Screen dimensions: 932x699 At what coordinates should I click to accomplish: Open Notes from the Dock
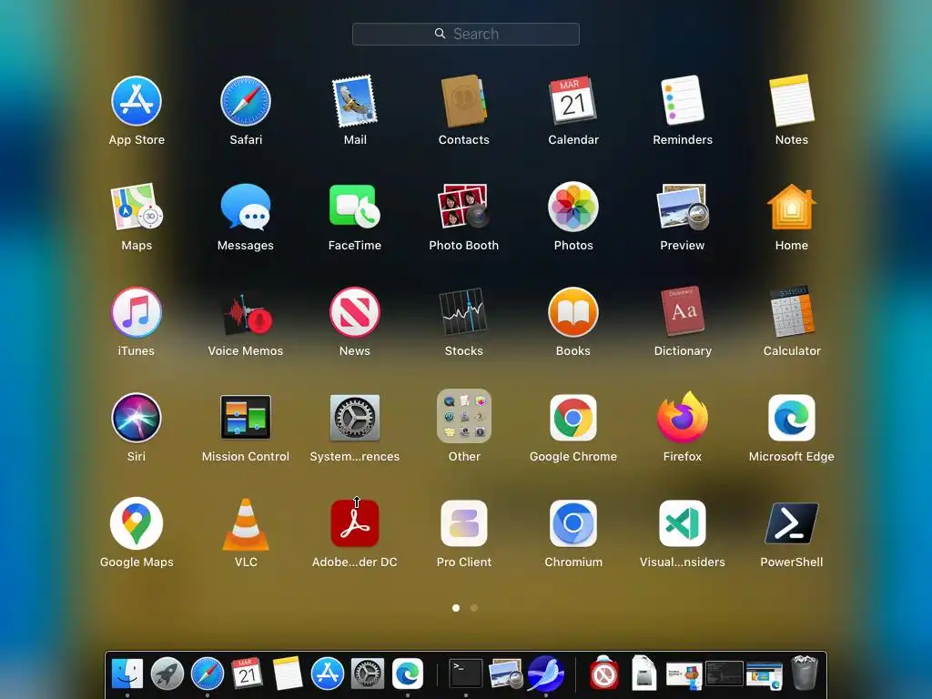pyautogui.click(x=288, y=674)
